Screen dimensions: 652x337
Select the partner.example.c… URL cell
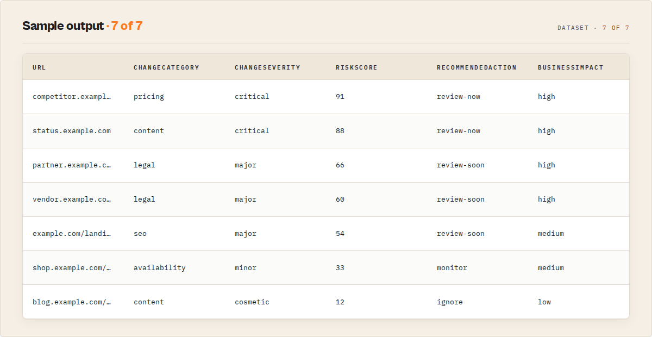[72, 165]
